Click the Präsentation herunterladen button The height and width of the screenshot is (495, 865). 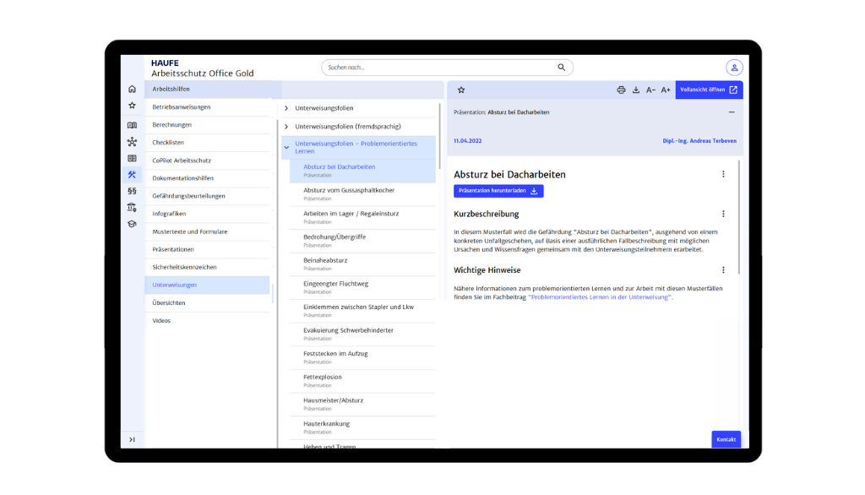[498, 191]
